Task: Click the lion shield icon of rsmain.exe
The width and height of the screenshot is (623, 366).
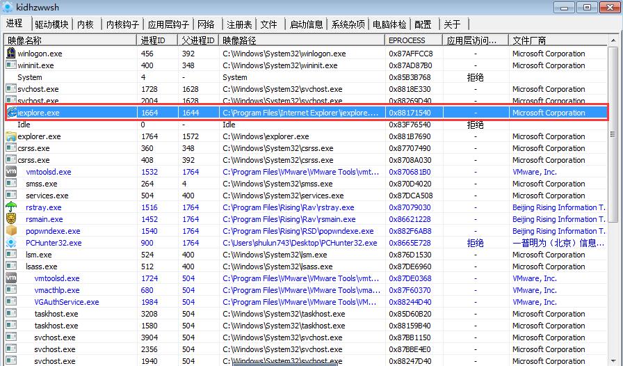Action: coord(11,218)
